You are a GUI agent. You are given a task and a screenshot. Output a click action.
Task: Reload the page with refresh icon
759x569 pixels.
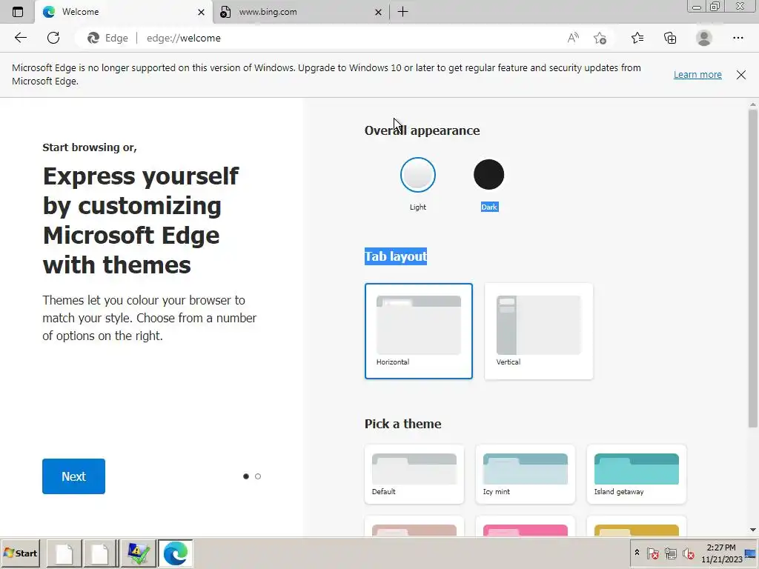coord(53,38)
